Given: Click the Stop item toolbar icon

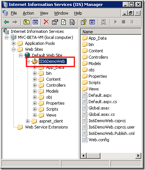Looking at the screenshot, I should click(x=123, y=22).
